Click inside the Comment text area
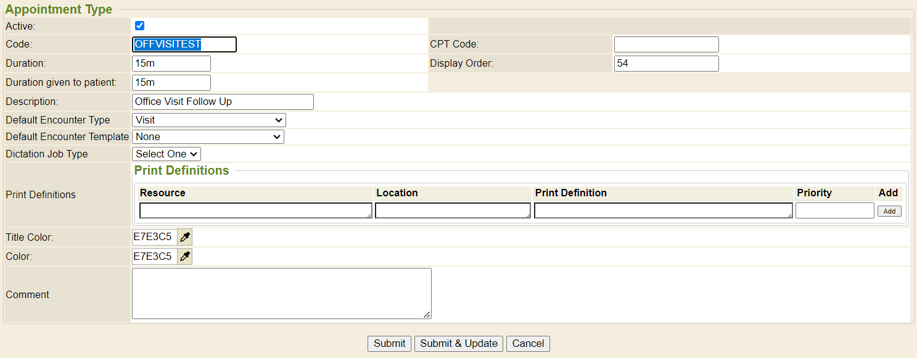This screenshot has height=358, width=917. tap(281, 294)
